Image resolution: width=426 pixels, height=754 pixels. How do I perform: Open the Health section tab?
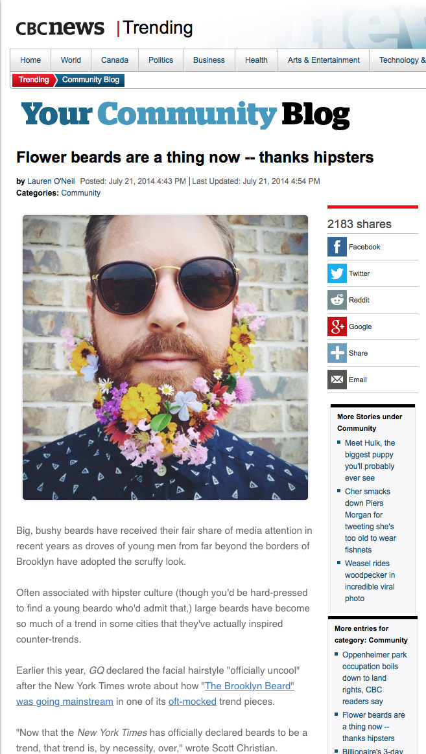click(x=256, y=60)
